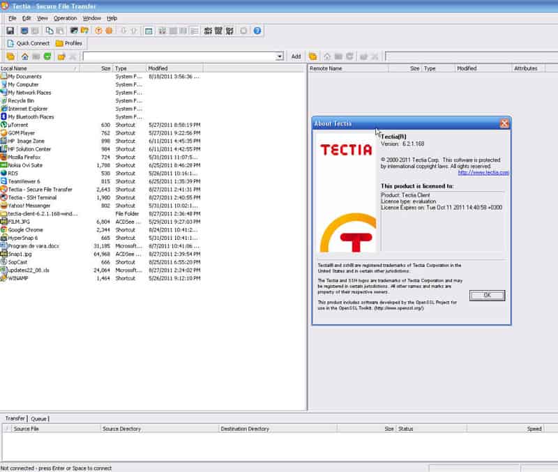The width and height of the screenshot is (558, 472).
Task: Click the Attributes column header
Action: click(528, 68)
